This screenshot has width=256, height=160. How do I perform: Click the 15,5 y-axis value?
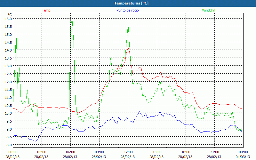coord(9,27)
